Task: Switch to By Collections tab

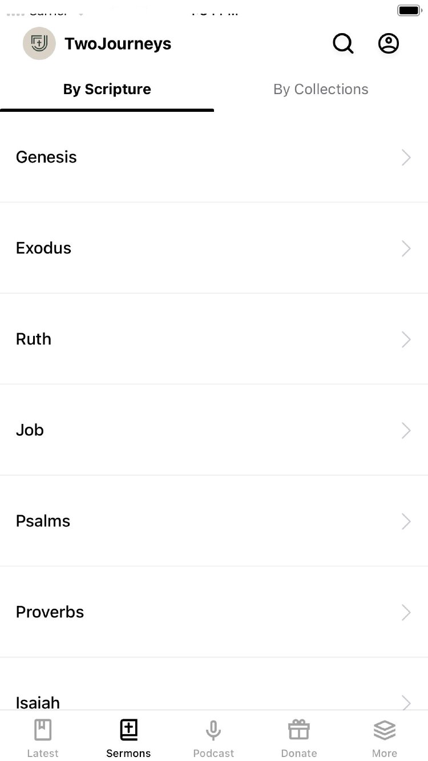Action: [321, 90]
